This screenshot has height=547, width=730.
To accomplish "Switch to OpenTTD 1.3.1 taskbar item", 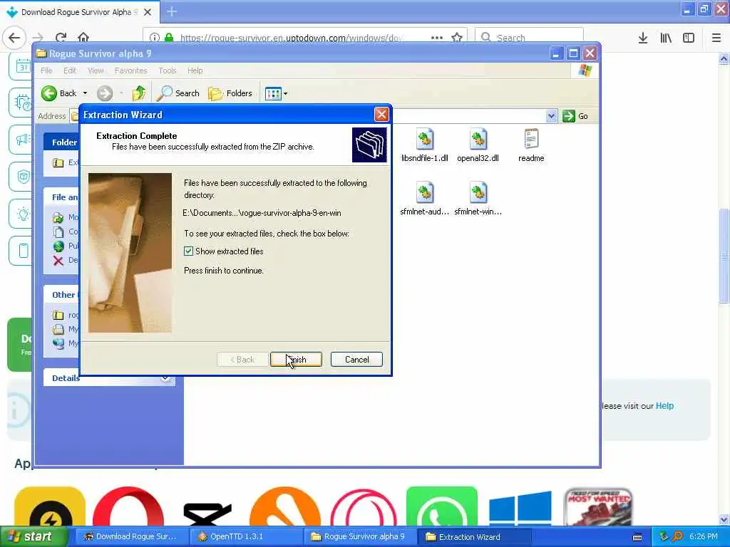I will point(246,537).
